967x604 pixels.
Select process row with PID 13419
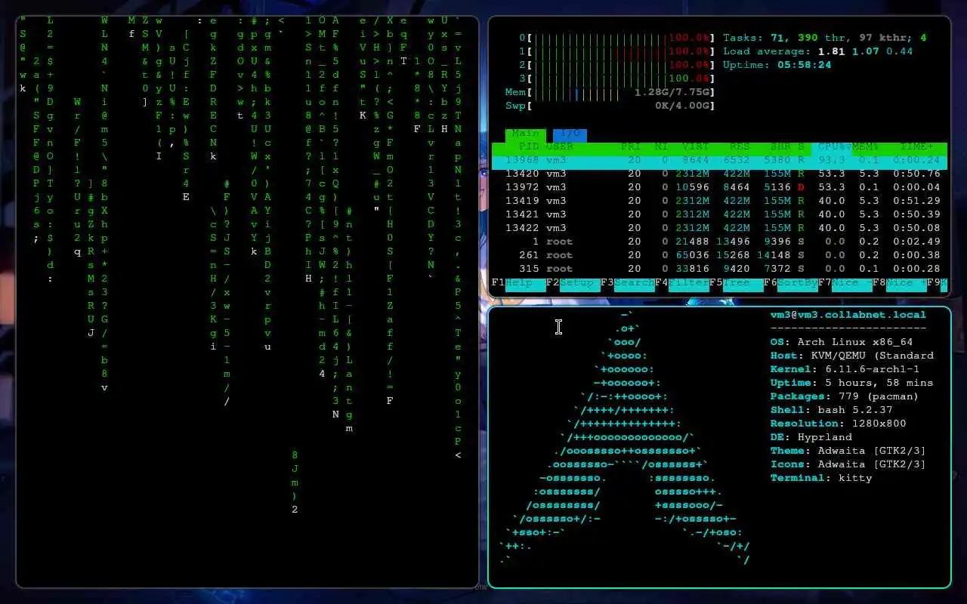pos(719,201)
